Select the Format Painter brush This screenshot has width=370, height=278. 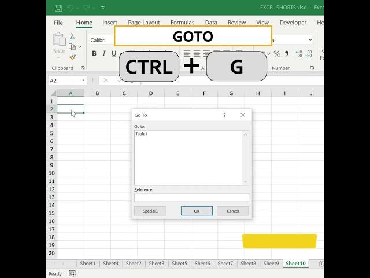72,57
